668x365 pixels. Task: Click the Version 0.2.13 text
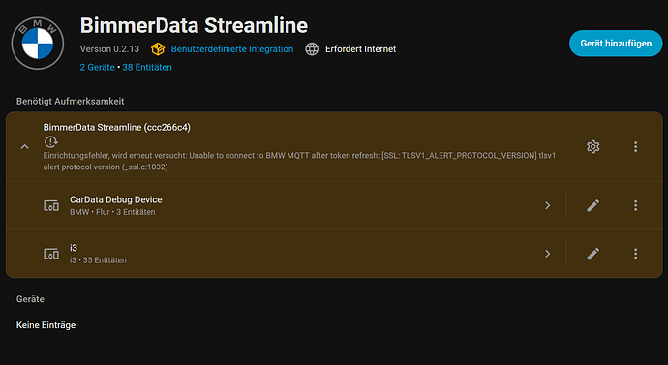(x=109, y=49)
